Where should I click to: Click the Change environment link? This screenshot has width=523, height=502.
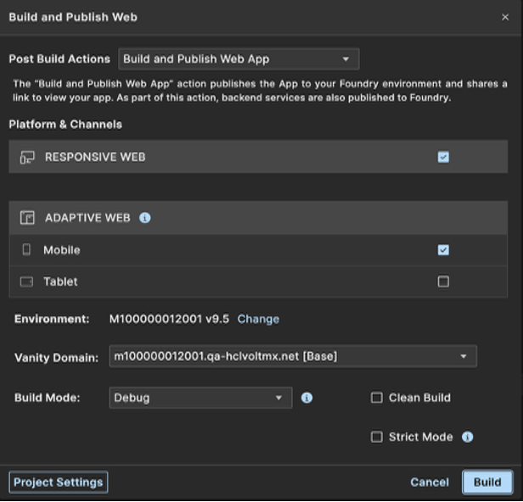coord(258,319)
